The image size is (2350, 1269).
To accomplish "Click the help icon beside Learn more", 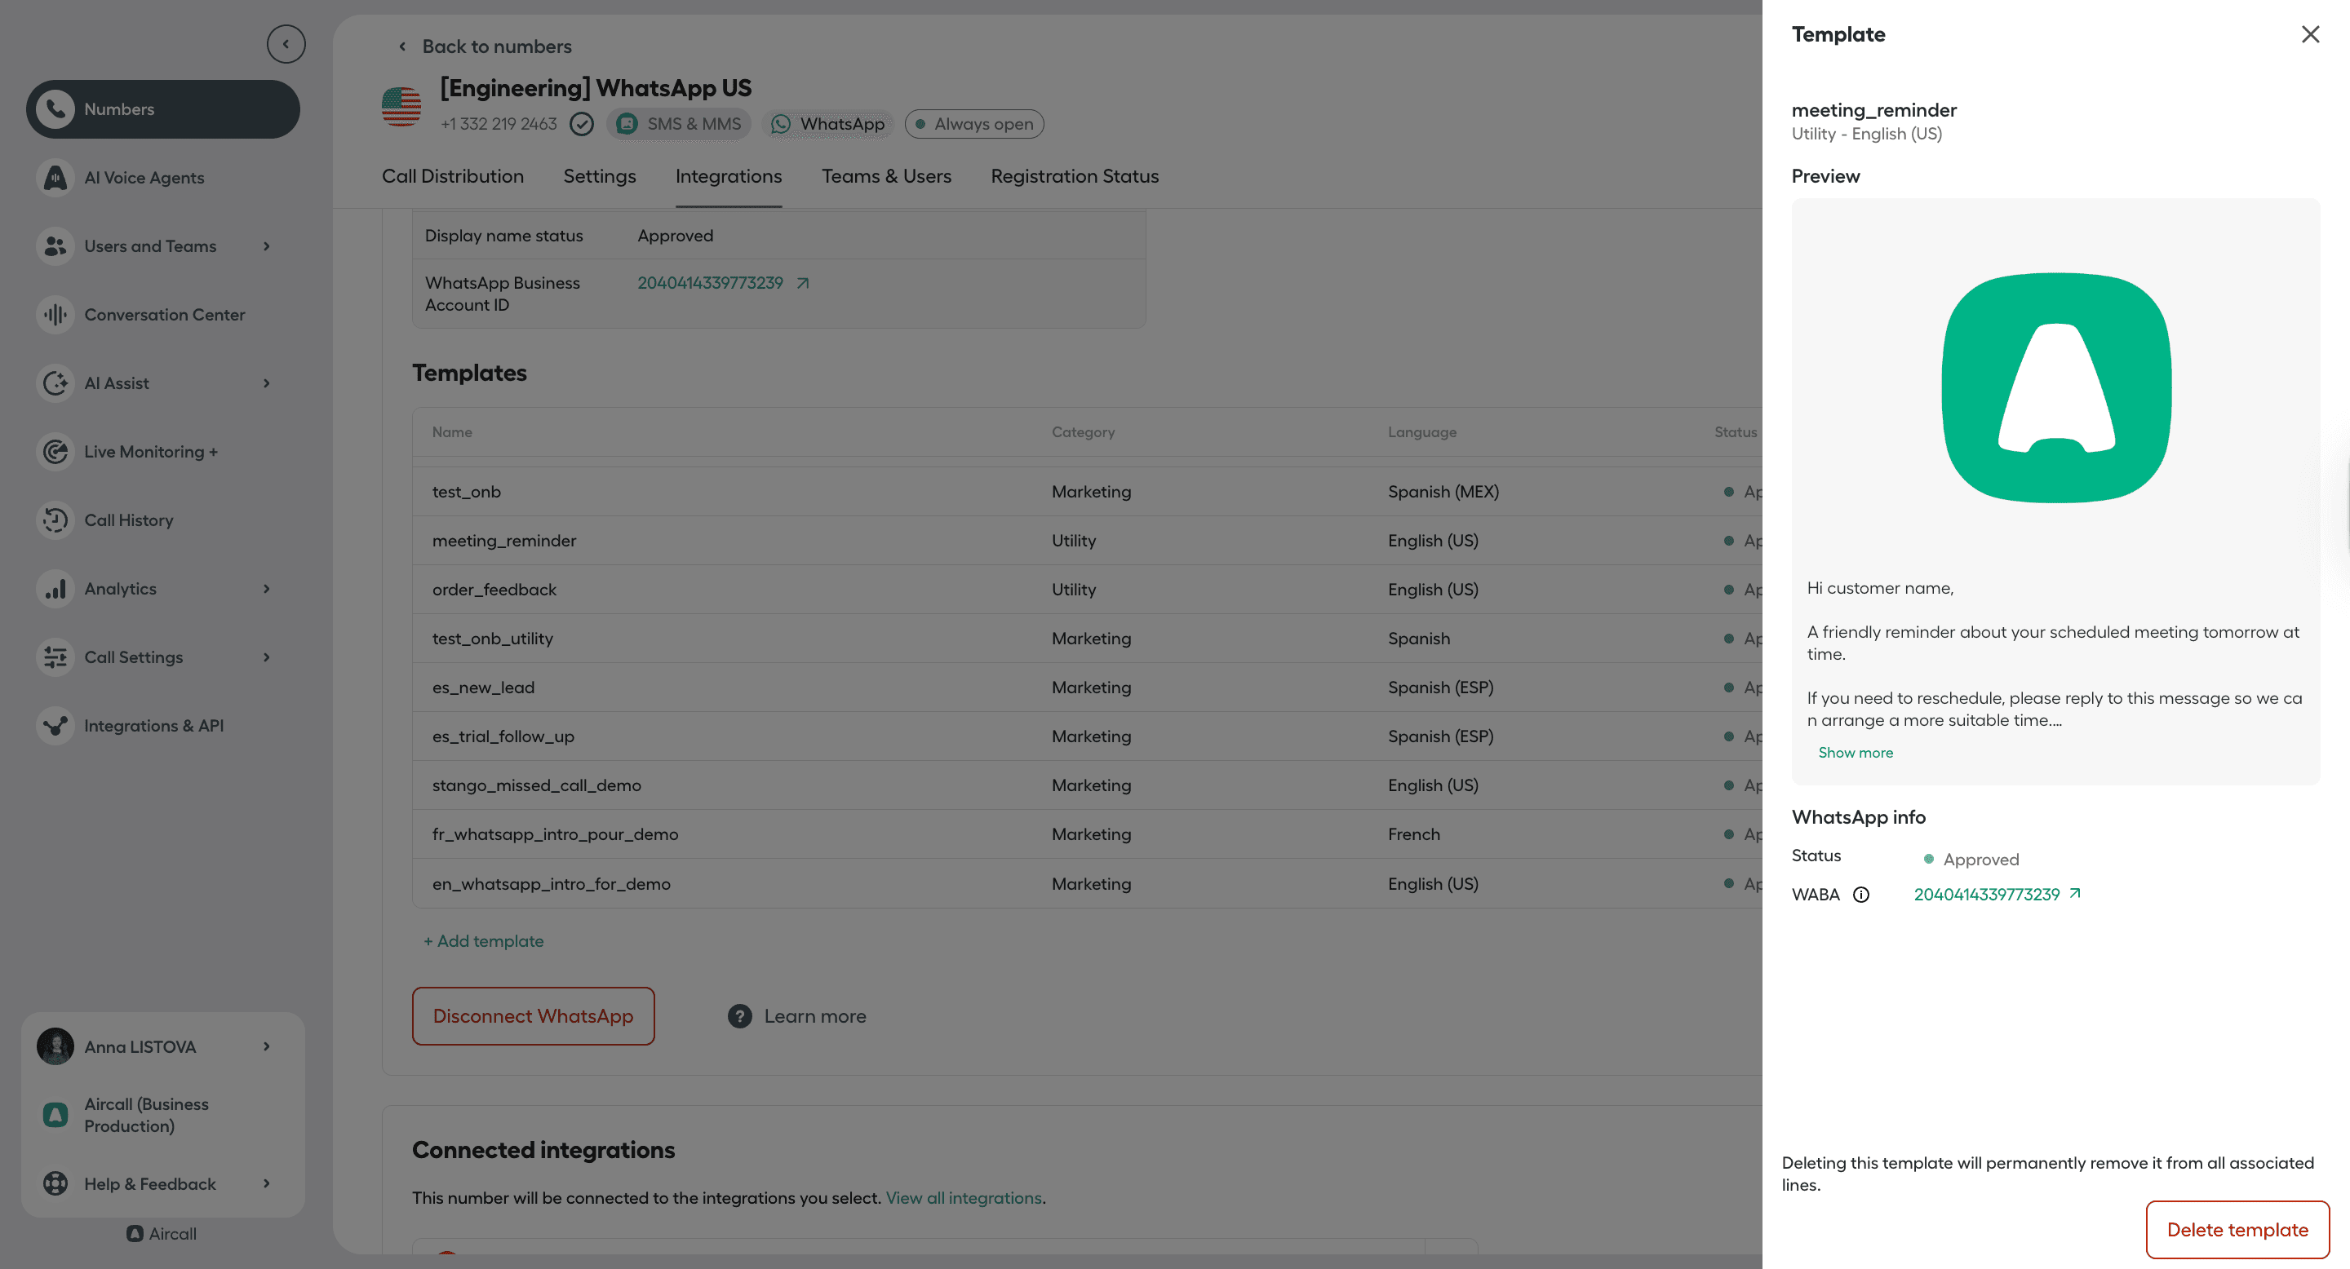I will point(739,1015).
